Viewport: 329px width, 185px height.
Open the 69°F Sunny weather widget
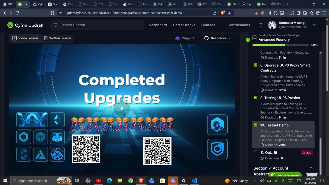click(236, 181)
